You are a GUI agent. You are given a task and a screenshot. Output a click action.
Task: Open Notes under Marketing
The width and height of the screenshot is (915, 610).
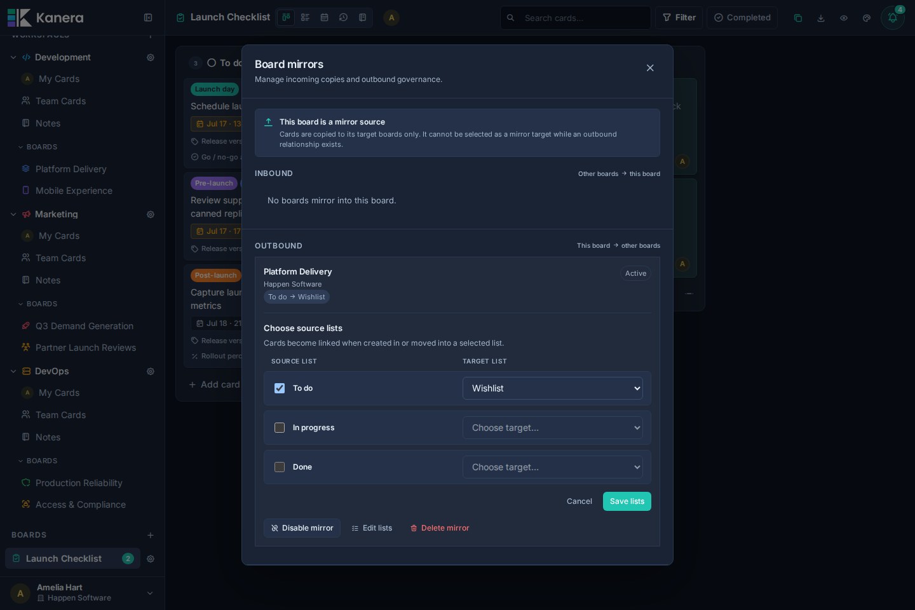click(48, 280)
